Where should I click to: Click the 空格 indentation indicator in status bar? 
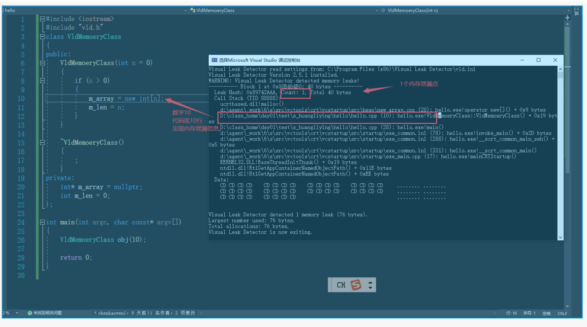coord(546,313)
